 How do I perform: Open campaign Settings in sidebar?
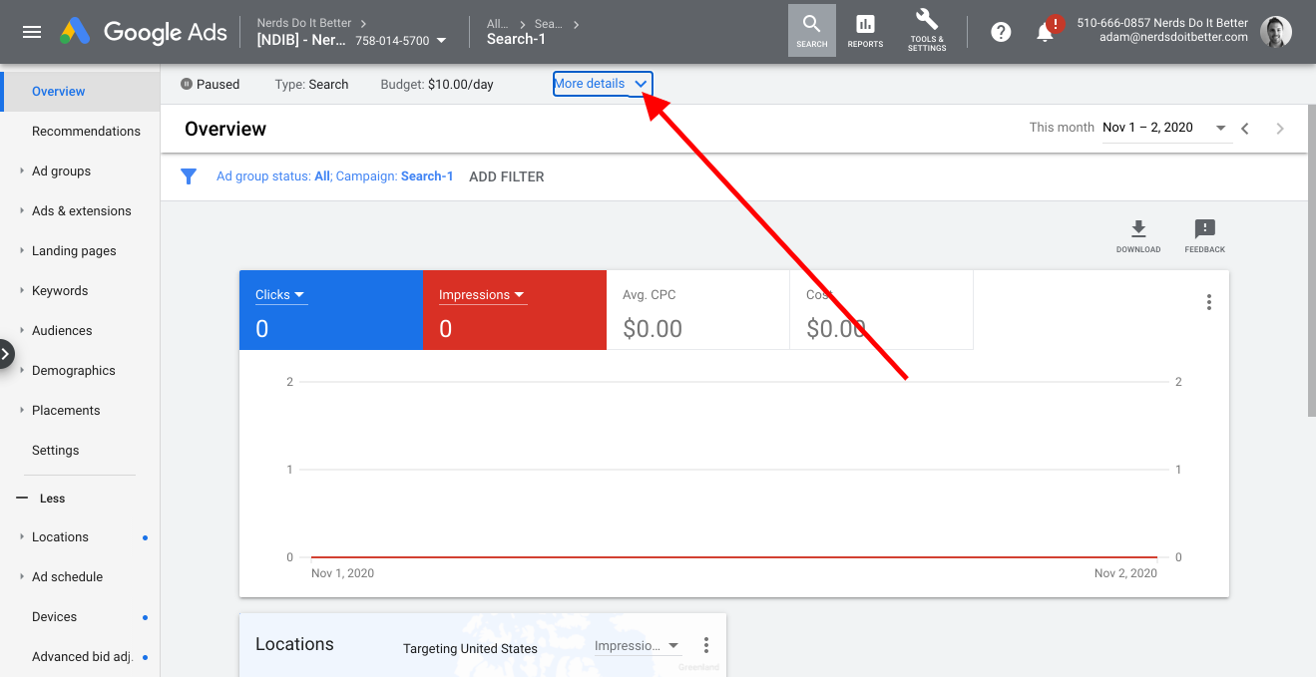(x=56, y=450)
